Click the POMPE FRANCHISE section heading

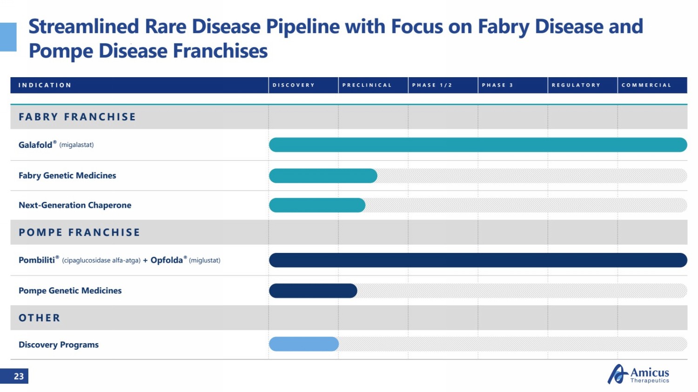(x=79, y=232)
